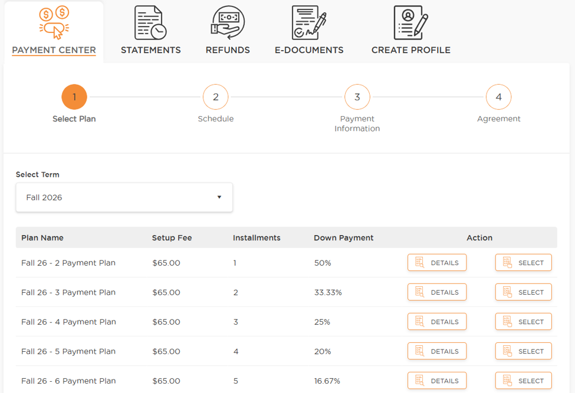Switch to the STATEMENTS tab label
The image size is (575, 393).
pos(151,50)
